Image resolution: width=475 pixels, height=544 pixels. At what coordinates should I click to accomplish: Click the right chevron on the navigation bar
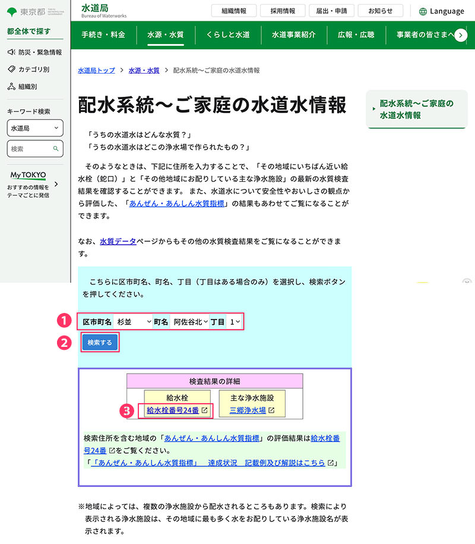click(461, 36)
